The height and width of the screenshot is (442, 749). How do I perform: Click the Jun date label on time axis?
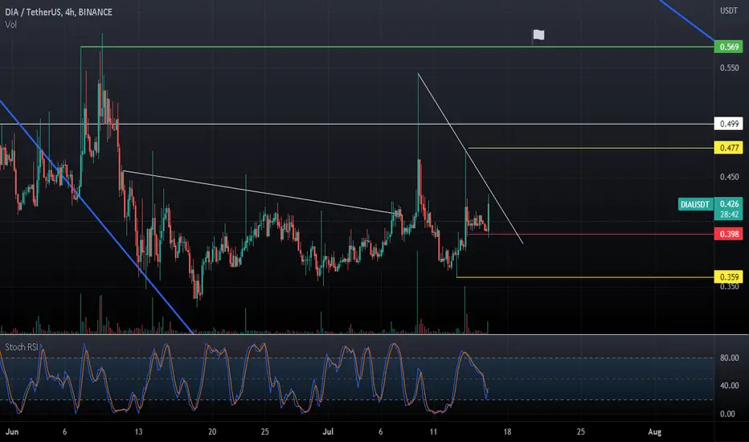[12, 432]
